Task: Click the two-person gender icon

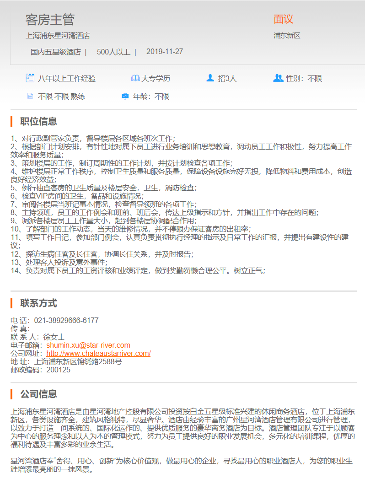Action: (278, 78)
